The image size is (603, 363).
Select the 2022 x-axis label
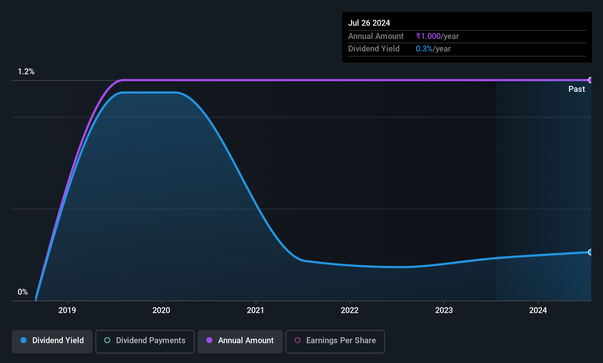(350, 310)
